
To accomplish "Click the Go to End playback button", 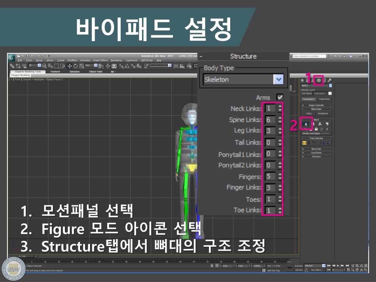I will click(347, 266).
